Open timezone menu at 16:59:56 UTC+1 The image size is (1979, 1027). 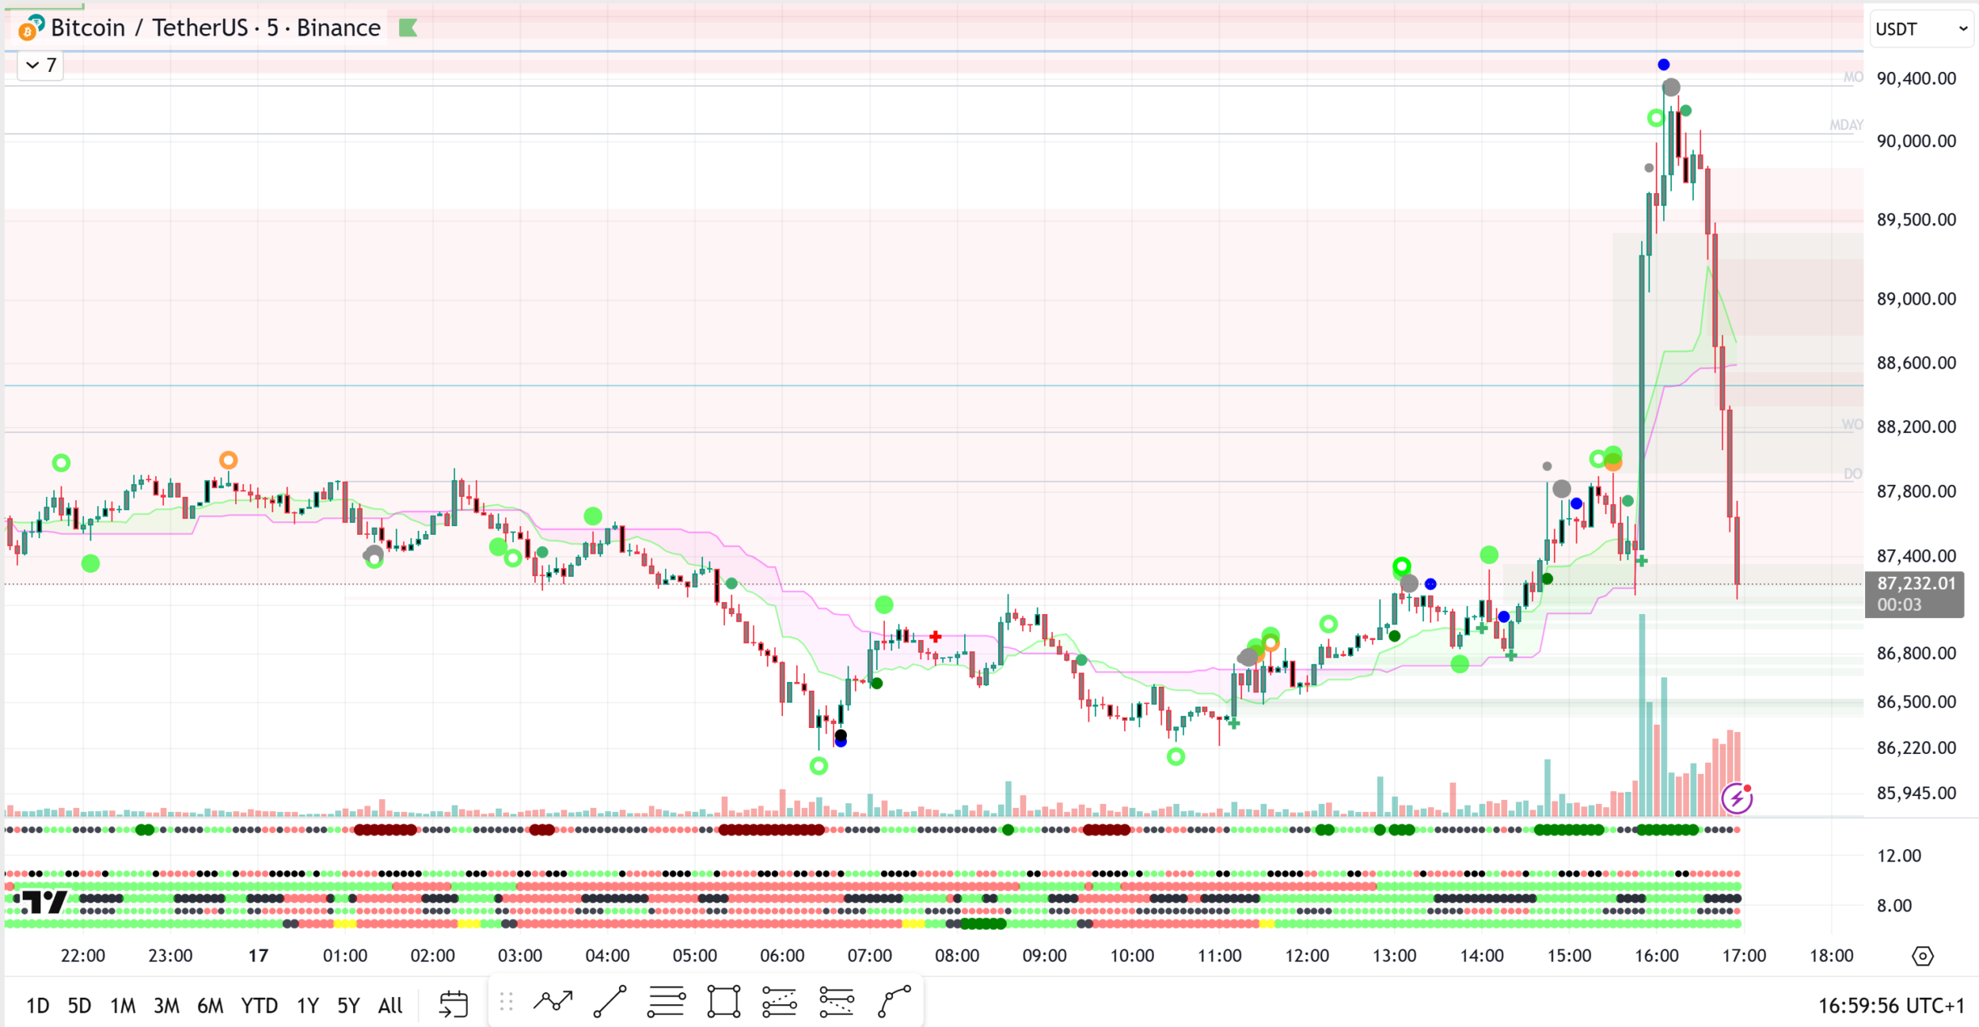tap(1890, 1005)
